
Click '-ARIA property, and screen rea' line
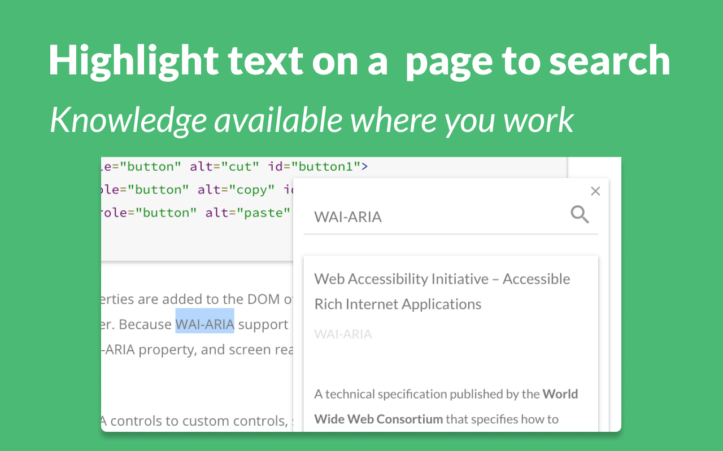[198, 350]
